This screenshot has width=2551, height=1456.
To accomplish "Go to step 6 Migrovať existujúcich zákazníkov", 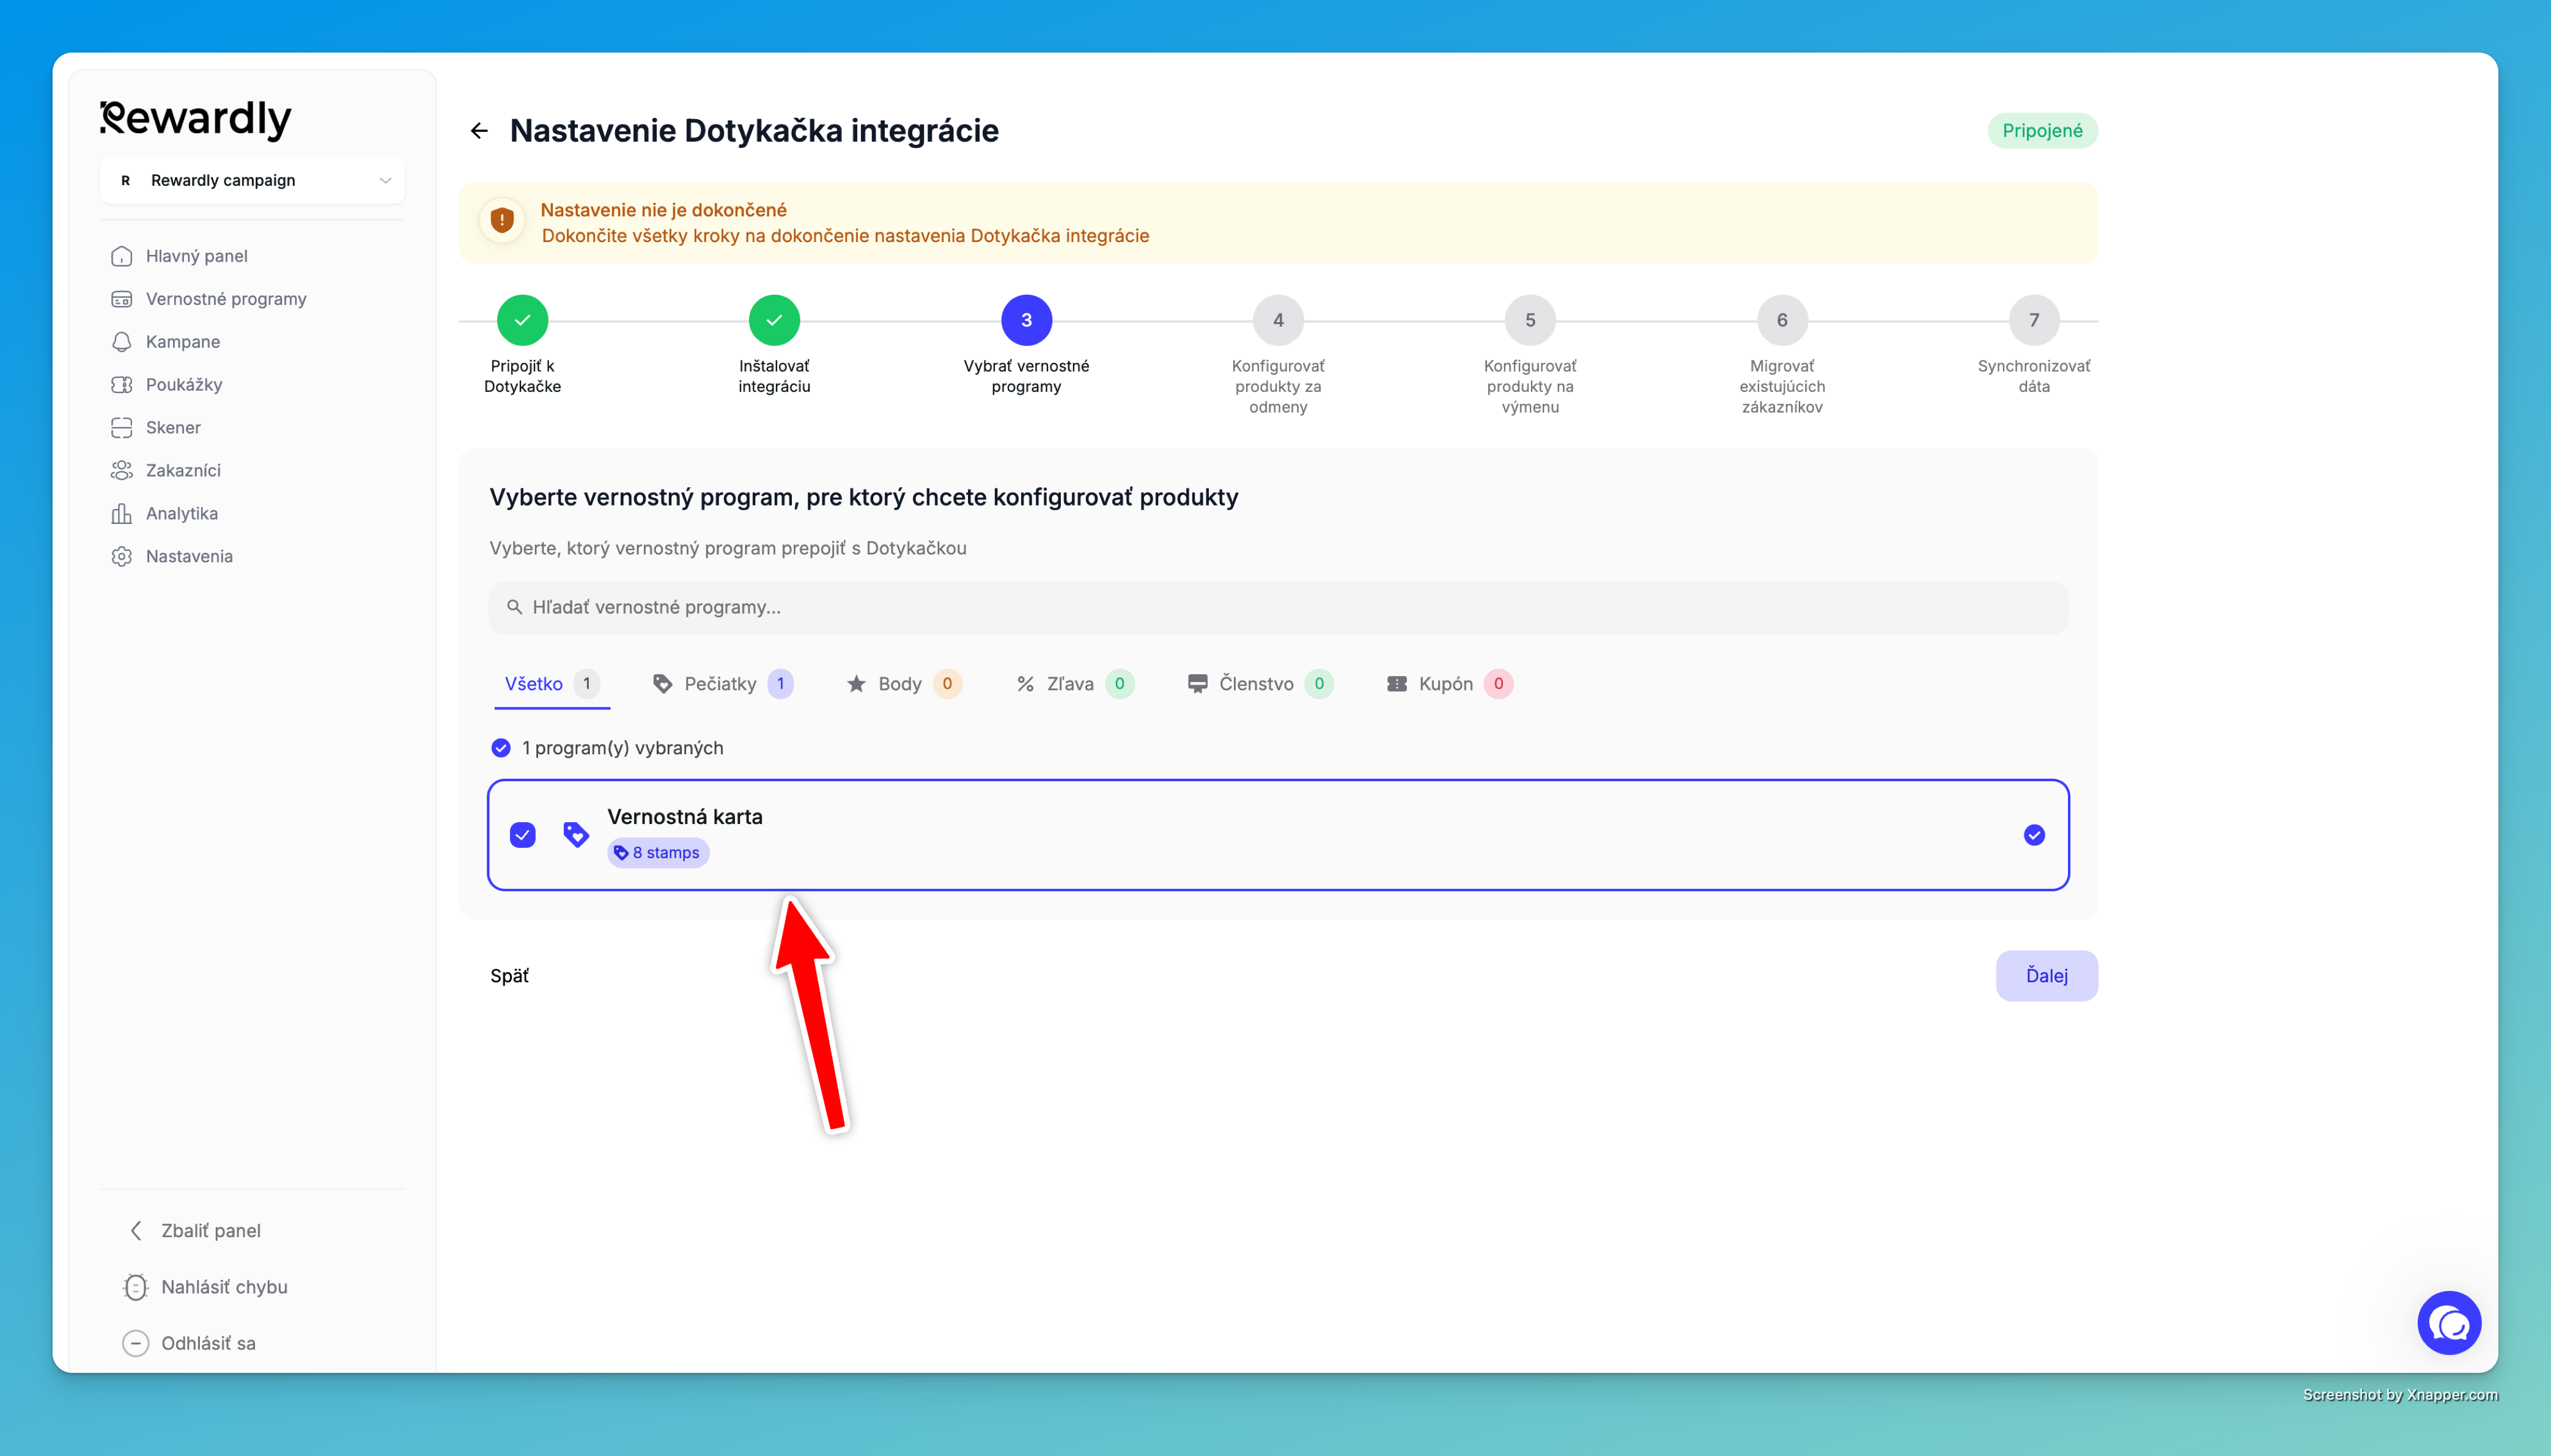I will [1782, 321].
